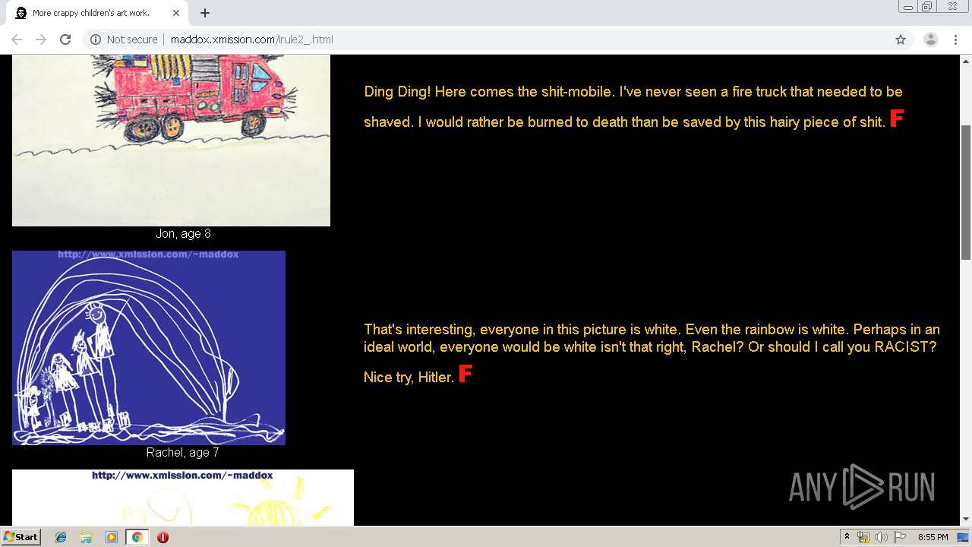Image resolution: width=972 pixels, height=547 pixels.
Task: Switch to Chrome in the taskbar
Action: pos(137,537)
